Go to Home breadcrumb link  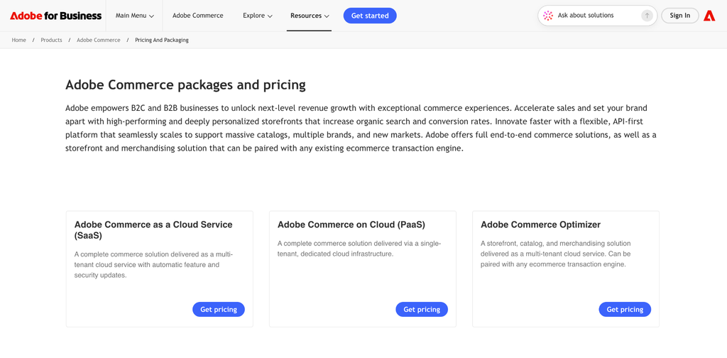point(19,40)
